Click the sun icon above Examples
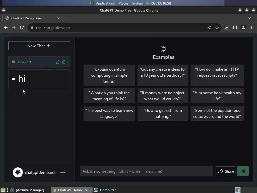The image size is (257, 193). click(164, 49)
